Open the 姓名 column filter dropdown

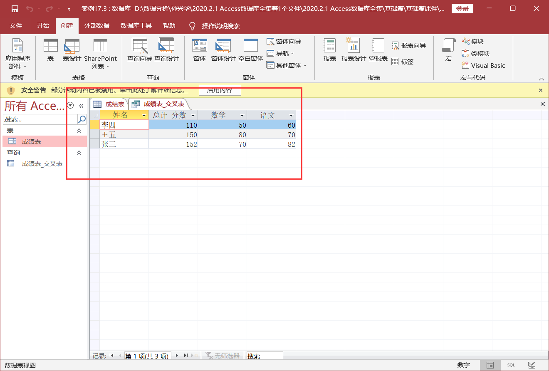(x=144, y=115)
